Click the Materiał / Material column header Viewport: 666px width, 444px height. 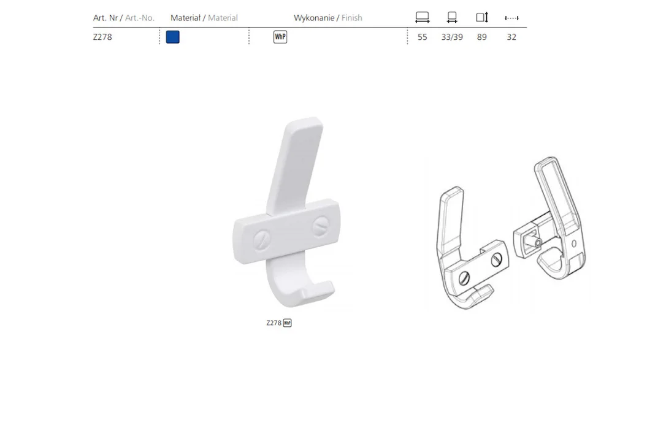[204, 18]
